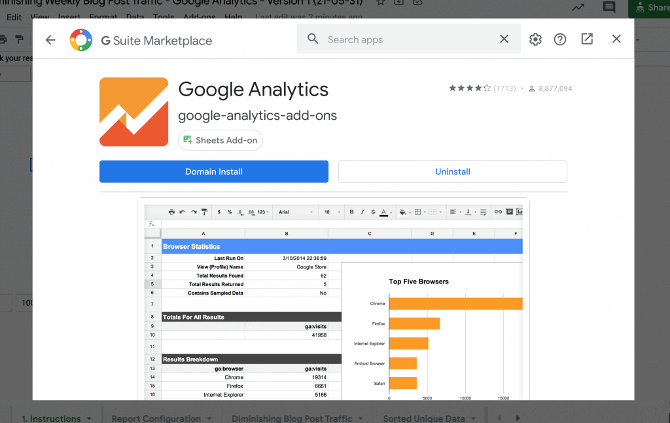Click the G Suite Marketplace logo

coord(81,40)
